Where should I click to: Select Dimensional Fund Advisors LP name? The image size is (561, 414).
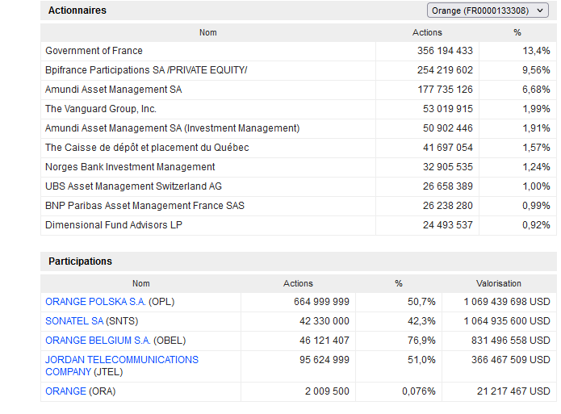(x=114, y=224)
